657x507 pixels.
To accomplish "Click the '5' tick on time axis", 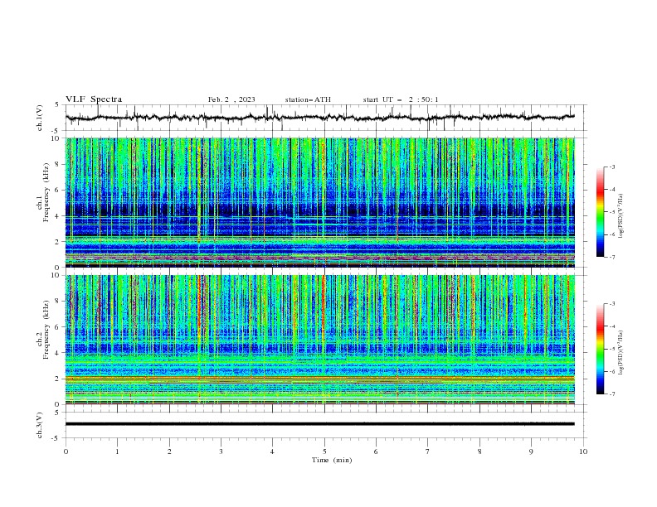I will 324,451.
